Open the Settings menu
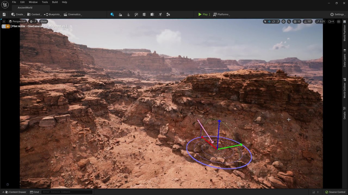The image size is (348, 195). (x=337, y=14)
